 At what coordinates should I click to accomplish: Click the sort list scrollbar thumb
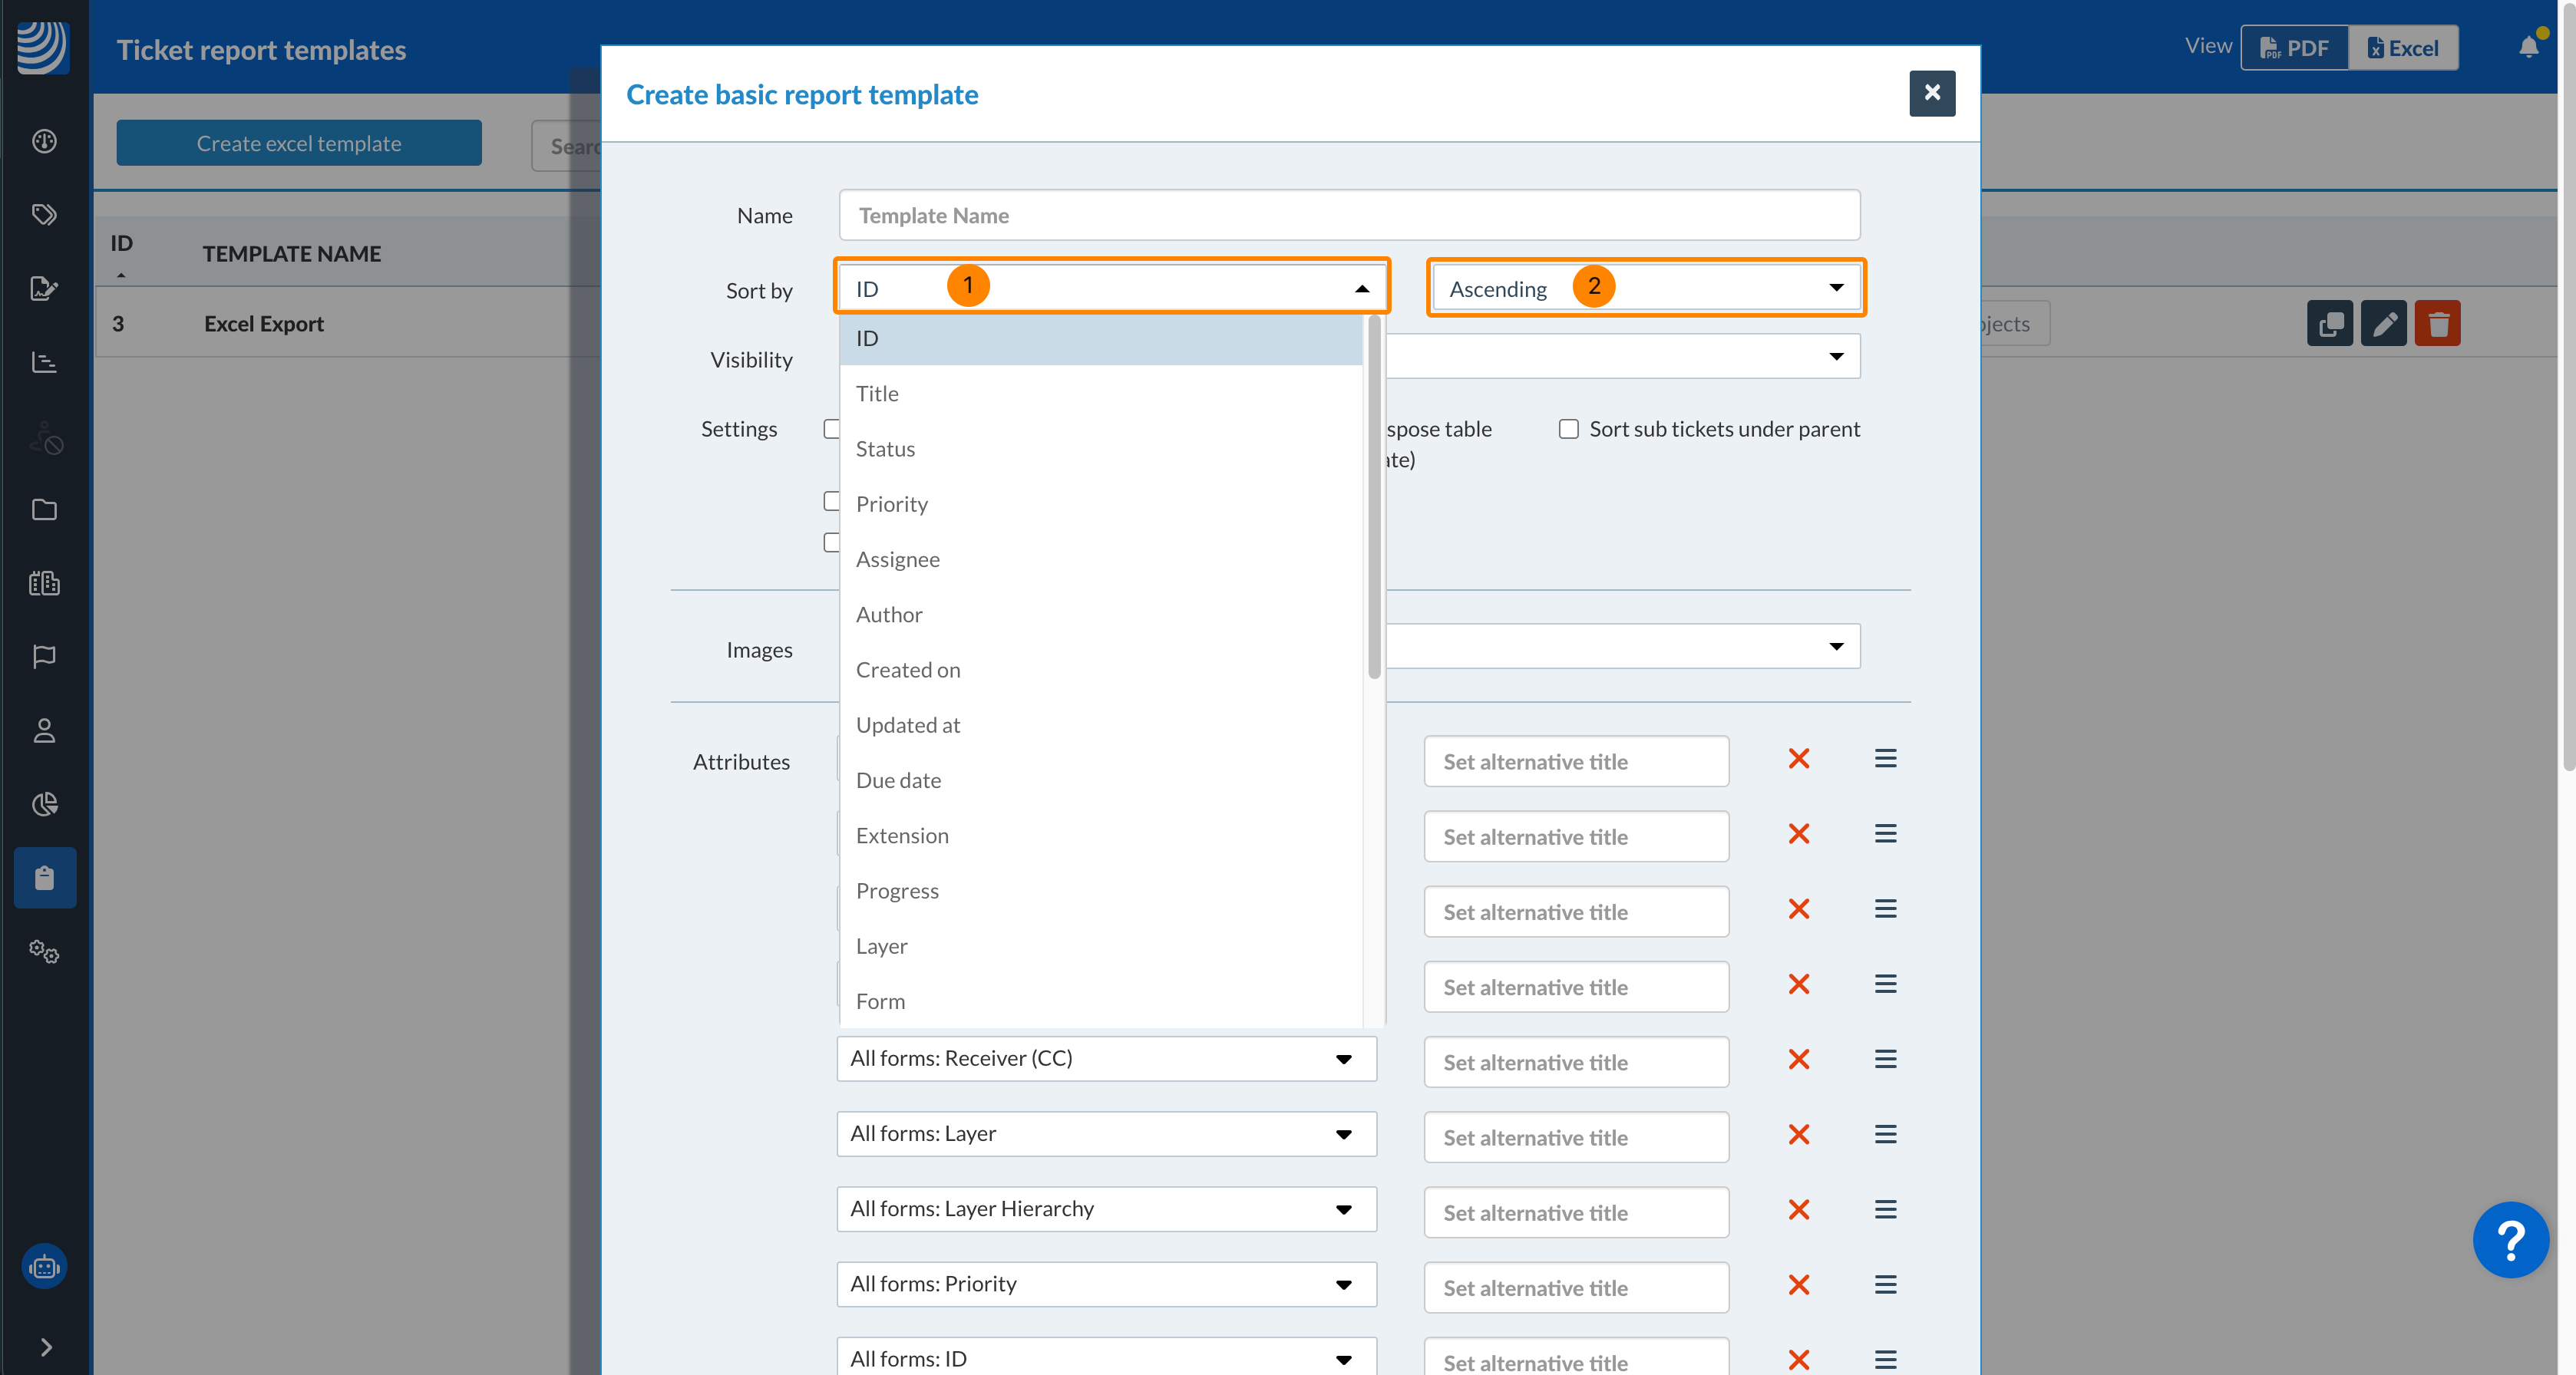point(1374,496)
